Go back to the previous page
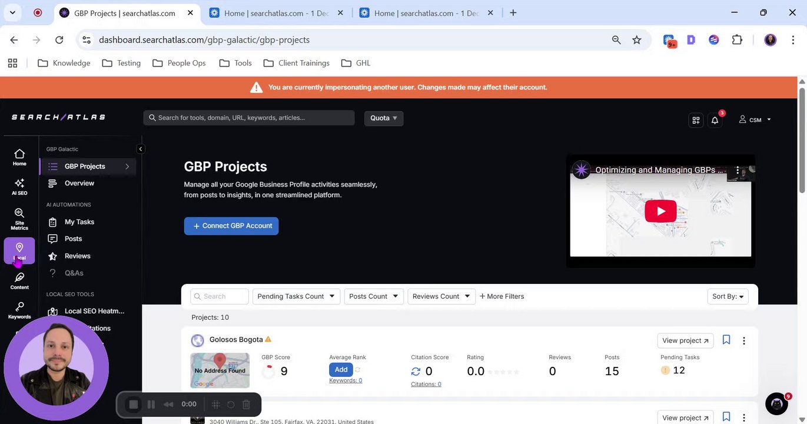This screenshot has height=424, width=807. point(14,39)
